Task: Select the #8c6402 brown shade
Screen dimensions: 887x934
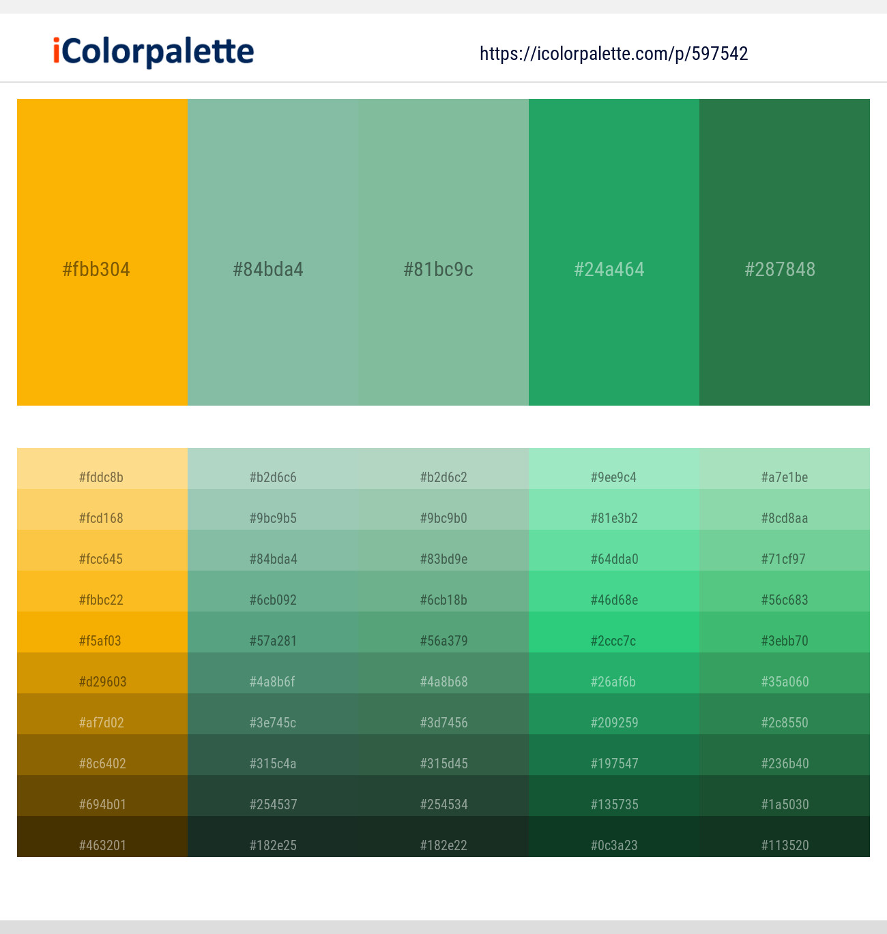Action: click(102, 755)
